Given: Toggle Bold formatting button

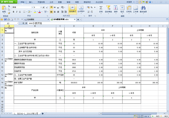Looking at the screenshot, I should tap(14, 12).
